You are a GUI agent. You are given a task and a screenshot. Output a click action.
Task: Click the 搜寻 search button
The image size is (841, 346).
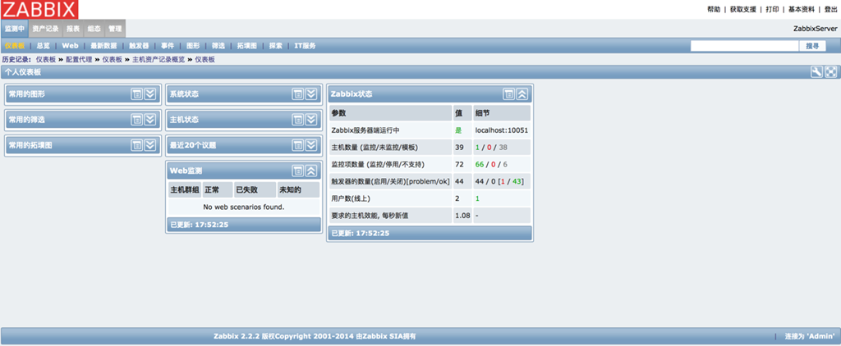tap(812, 46)
